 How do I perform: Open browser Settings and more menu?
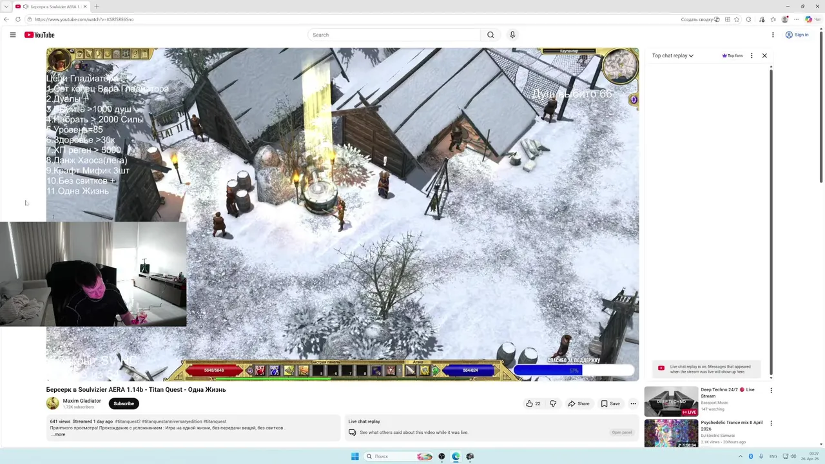coord(797,19)
